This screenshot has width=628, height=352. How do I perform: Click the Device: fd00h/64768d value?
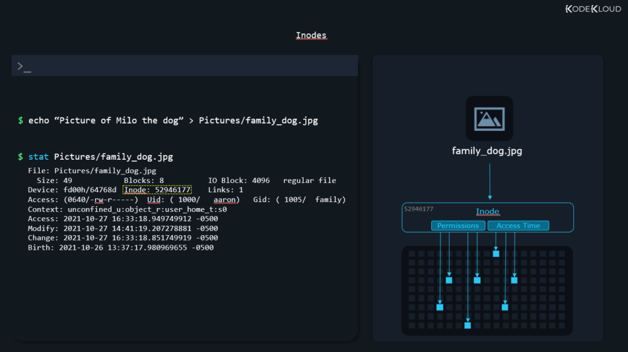72,190
